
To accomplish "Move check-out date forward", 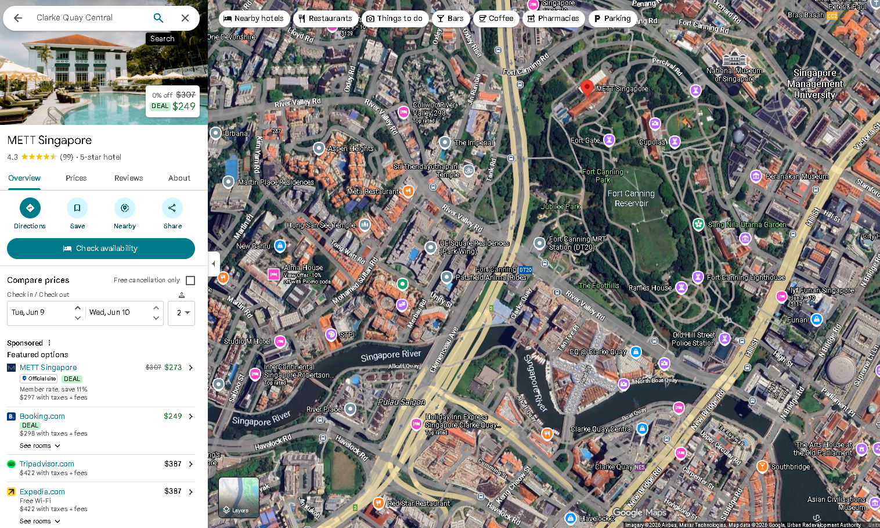I will click(156, 308).
